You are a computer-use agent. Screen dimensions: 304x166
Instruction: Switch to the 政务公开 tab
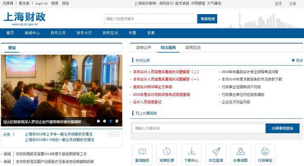(x=144, y=48)
